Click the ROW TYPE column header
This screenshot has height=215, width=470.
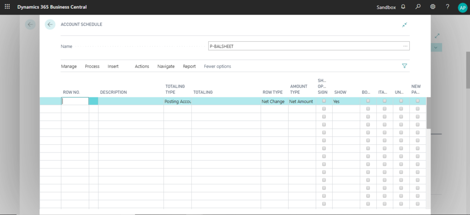273,92
